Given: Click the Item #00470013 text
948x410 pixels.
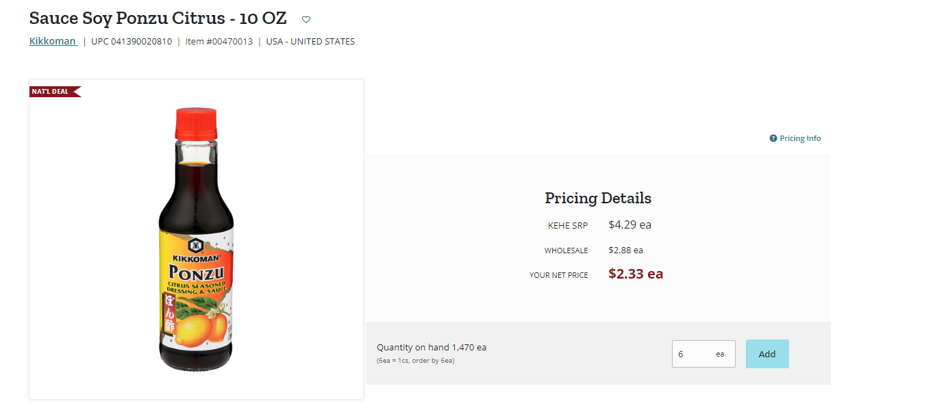Looking at the screenshot, I should (219, 41).
